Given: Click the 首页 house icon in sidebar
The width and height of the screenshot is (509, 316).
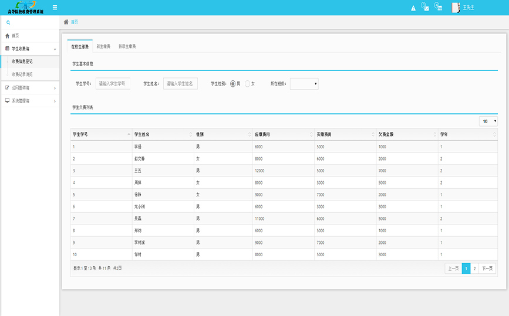Looking at the screenshot, I should click(x=7, y=36).
